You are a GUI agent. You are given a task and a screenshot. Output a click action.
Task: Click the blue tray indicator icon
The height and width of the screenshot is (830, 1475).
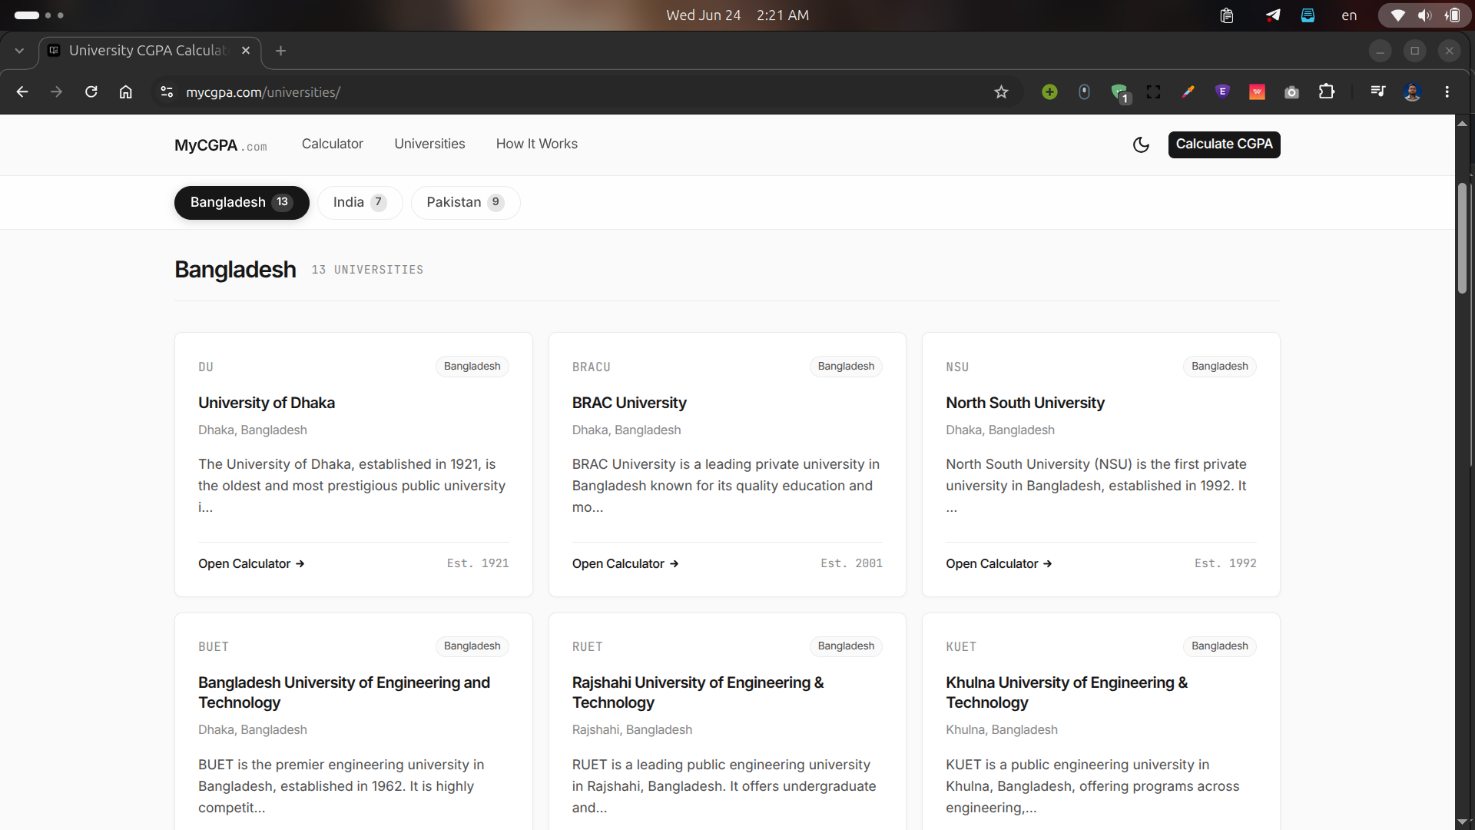pyautogui.click(x=1308, y=15)
